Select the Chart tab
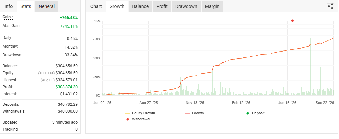Viewport: 339px width, 139px height. tap(96, 6)
